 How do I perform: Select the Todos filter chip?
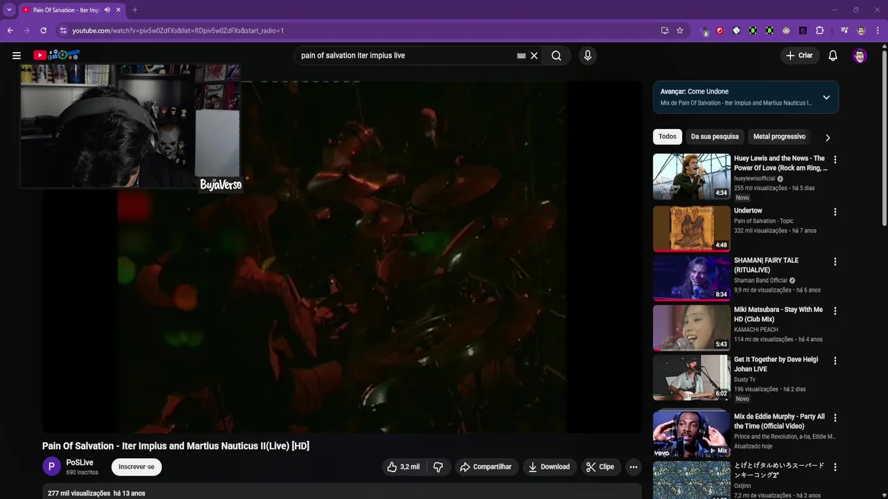(x=667, y=137)
